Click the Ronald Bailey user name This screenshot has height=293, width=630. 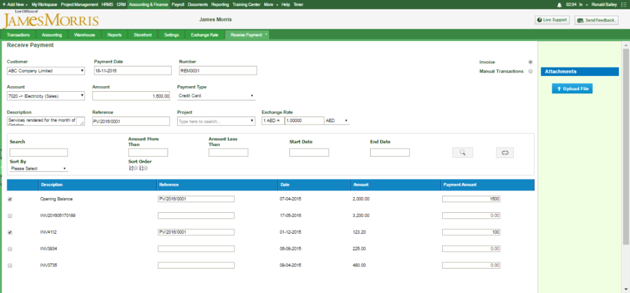click(x=604, y=5)
